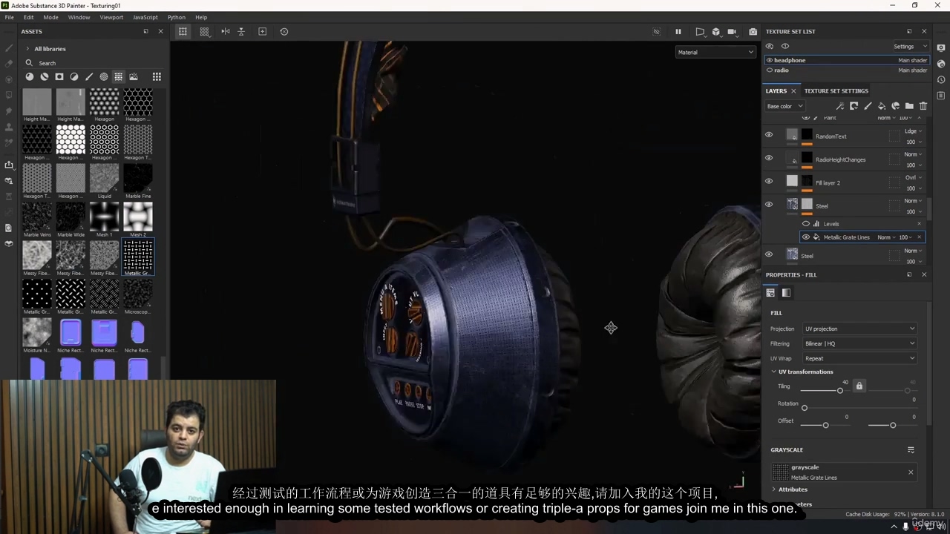Adjust the first Offset slider handle
Screen dimensions: 950x534
825,425
